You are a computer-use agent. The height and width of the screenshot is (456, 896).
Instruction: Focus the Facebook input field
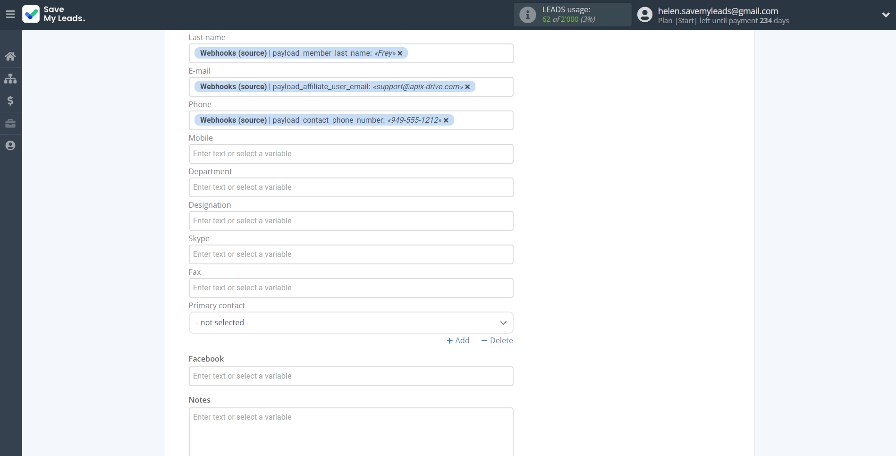point(351,376)
